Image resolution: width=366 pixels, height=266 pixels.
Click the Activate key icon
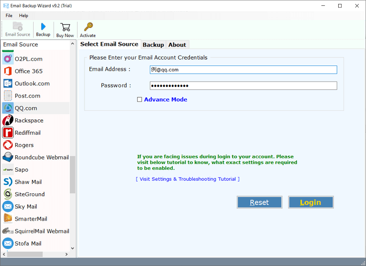tap(88, 27)
